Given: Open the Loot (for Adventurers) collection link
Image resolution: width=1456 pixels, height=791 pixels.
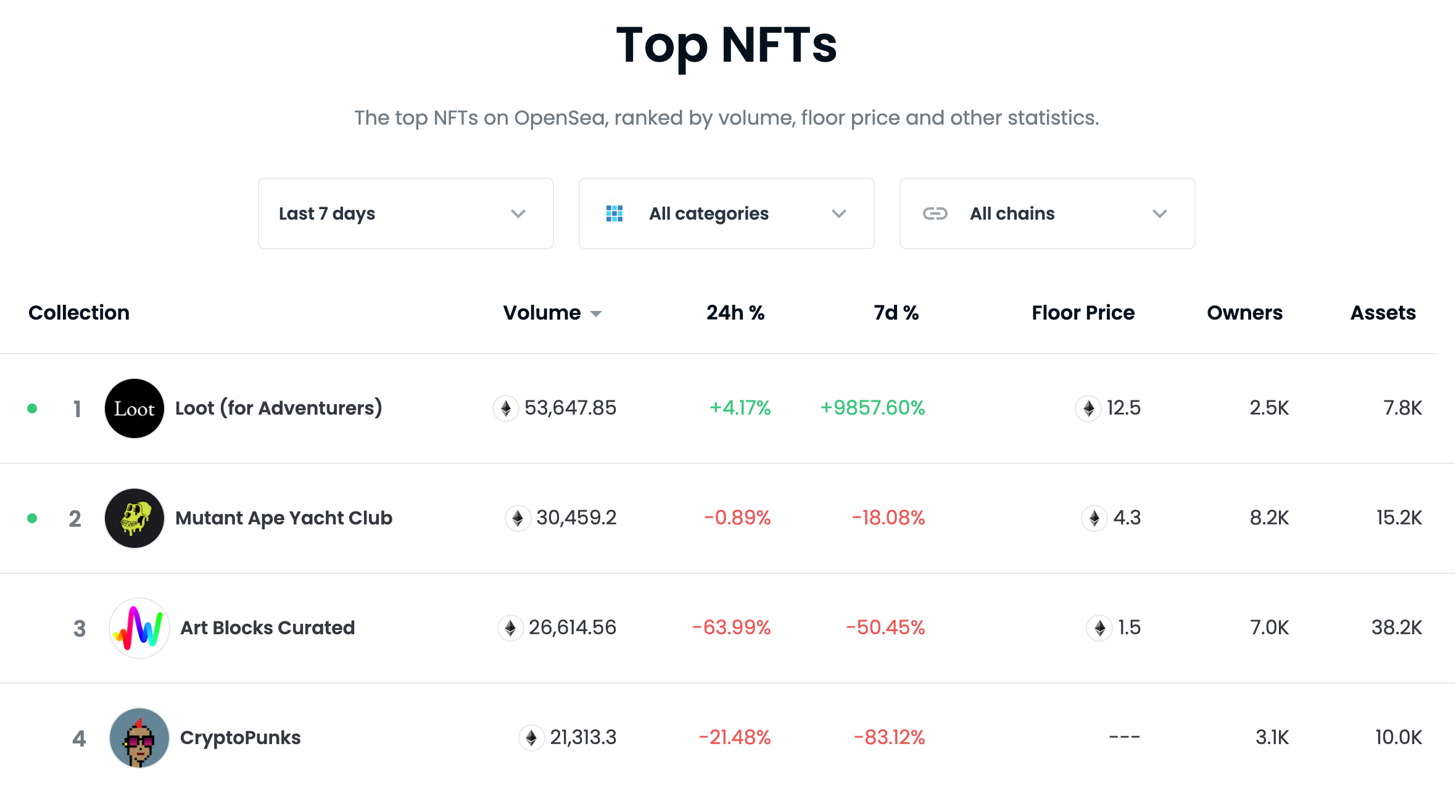Looking at the screenshot, I should [279, 408].
